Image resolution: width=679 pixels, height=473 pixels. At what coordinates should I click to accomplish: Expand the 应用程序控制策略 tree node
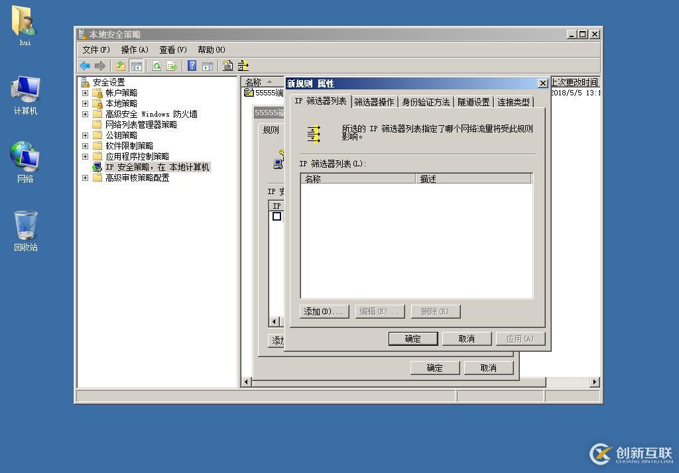click(86, 156)
